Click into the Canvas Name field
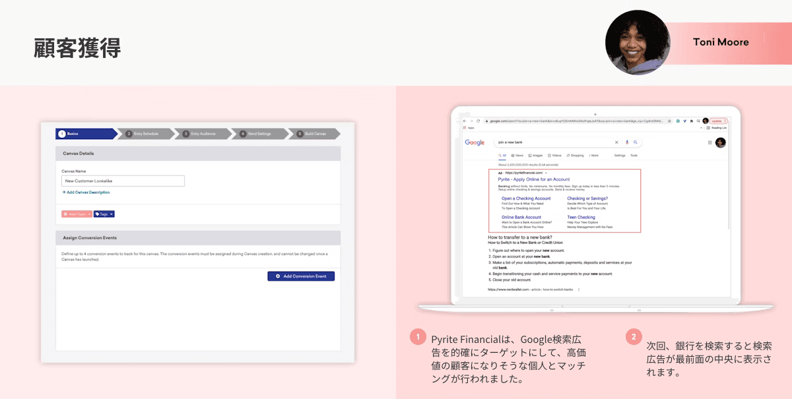This screenshot has height=399, width=792. [123, 181]
